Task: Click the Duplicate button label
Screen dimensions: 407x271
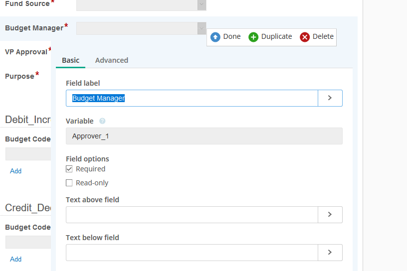Action: click(276, 37)
